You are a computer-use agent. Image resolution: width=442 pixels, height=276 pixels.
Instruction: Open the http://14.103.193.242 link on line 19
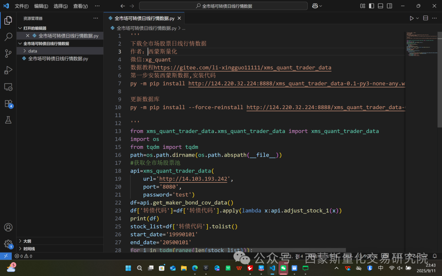(x=193, y=179)
